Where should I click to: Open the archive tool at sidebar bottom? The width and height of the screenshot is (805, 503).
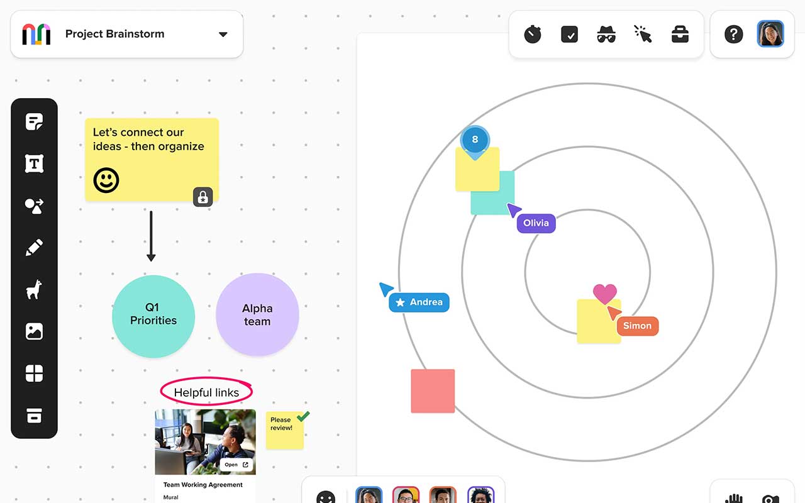pos(34,415)
